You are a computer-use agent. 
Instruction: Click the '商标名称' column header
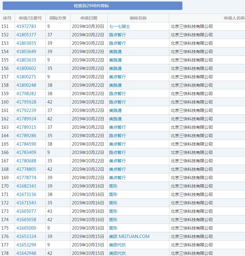click(138, 18)
